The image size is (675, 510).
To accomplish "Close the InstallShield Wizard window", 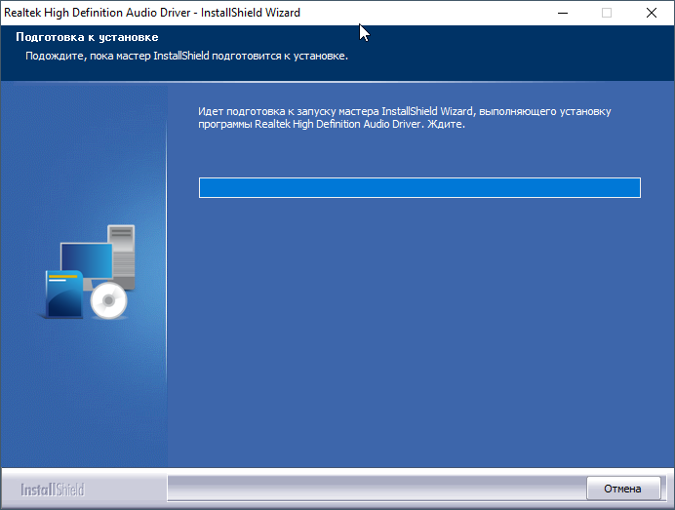I will coord(652,13).
